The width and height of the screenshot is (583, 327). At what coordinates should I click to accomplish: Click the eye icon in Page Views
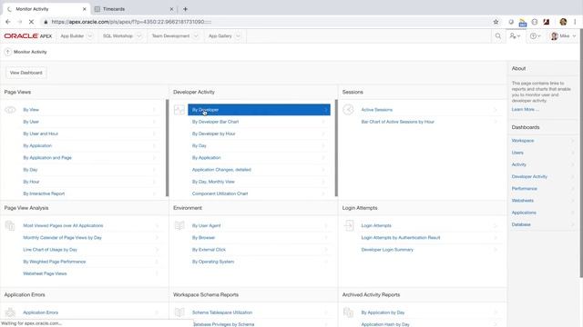[10, 110]
